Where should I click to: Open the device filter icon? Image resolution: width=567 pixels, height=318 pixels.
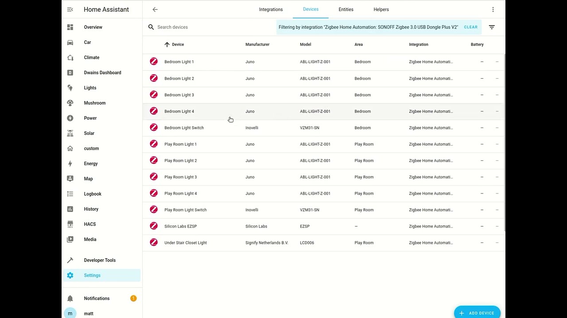click(492, 27)
